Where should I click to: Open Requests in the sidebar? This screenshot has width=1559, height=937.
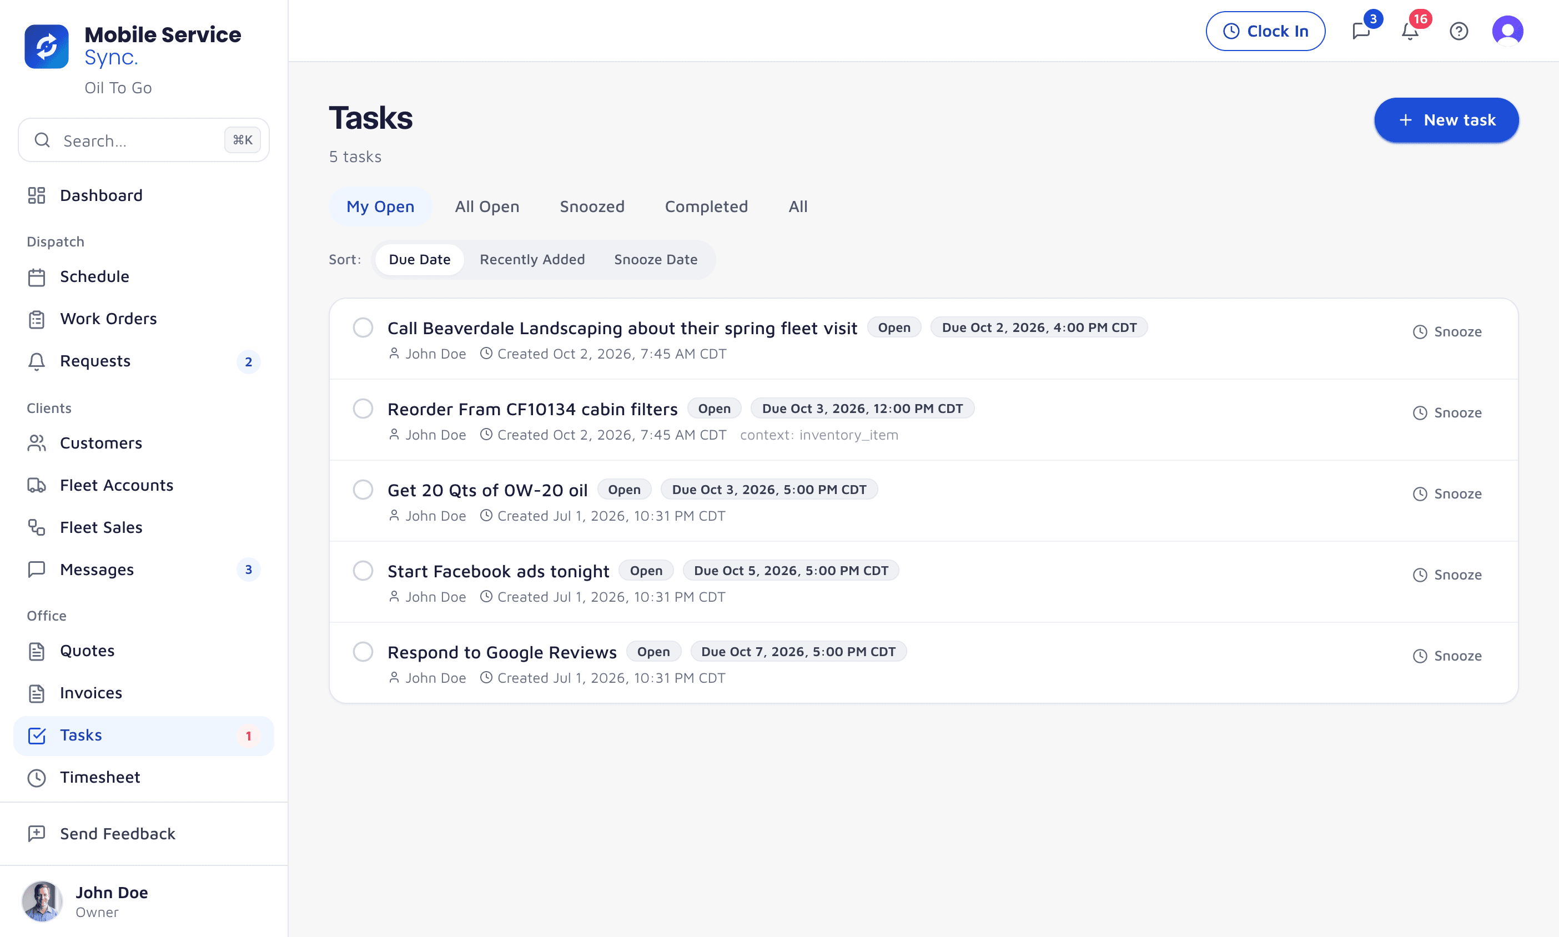pyautogui.click(x=144, y=361)
